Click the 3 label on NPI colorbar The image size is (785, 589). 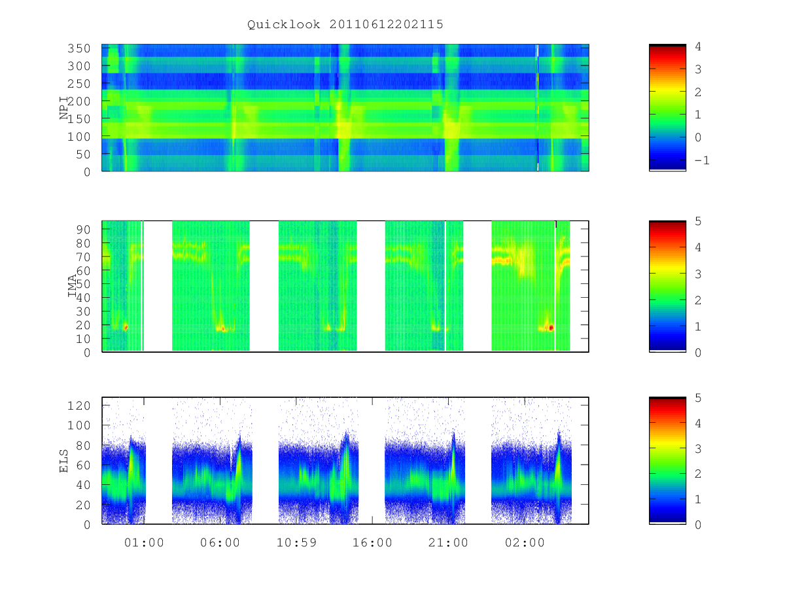(698, 69)
